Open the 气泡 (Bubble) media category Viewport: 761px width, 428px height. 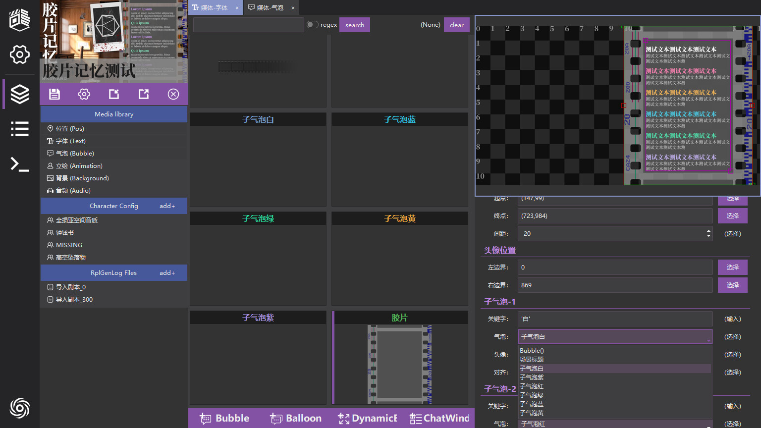74,153
